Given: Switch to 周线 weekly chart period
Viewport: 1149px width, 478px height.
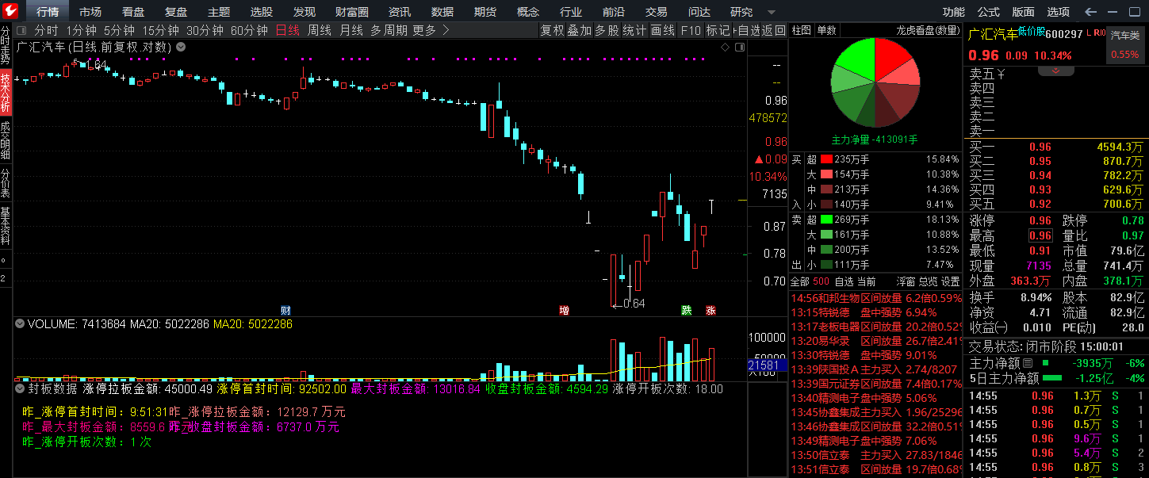Looking at the screenshot, I should tap(319, 30).
